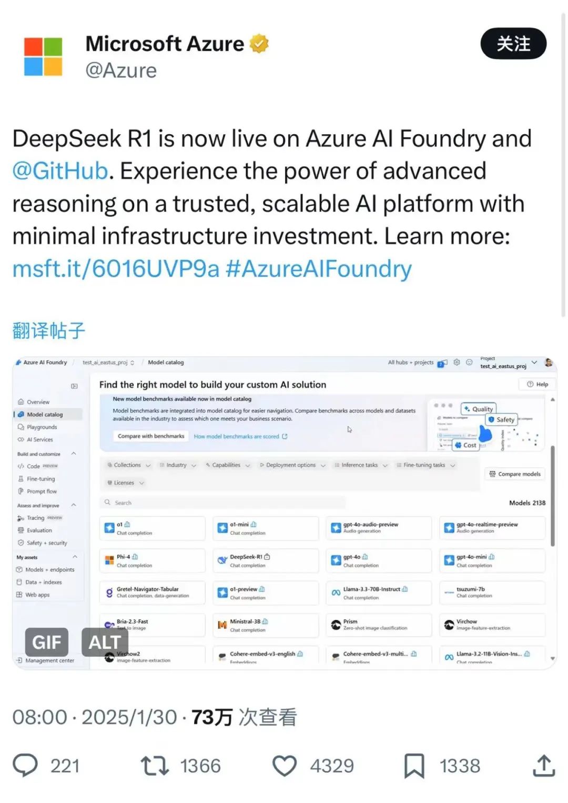Viewport: 568px width, 803px height.
Task: Open Management center at the sidebar bottom
Action: pos(50,660)
